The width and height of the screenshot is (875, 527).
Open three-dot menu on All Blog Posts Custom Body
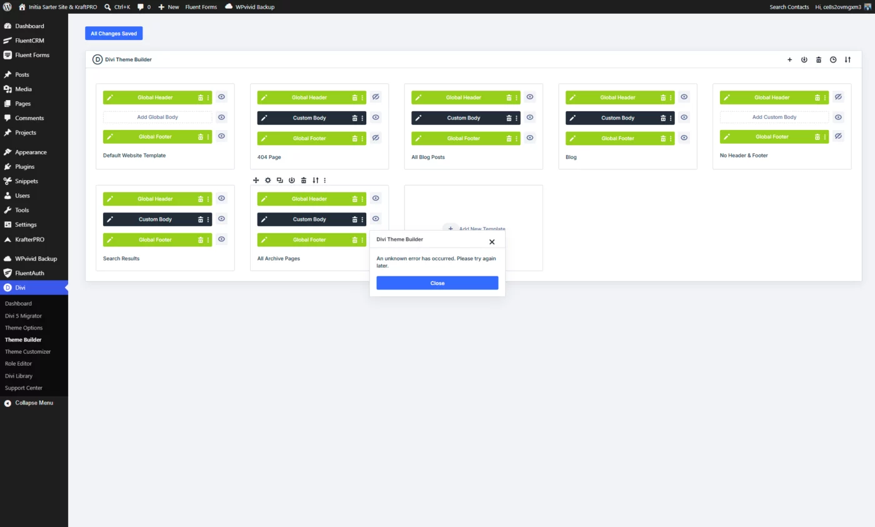pyautogui.click(x=517, y=118)
